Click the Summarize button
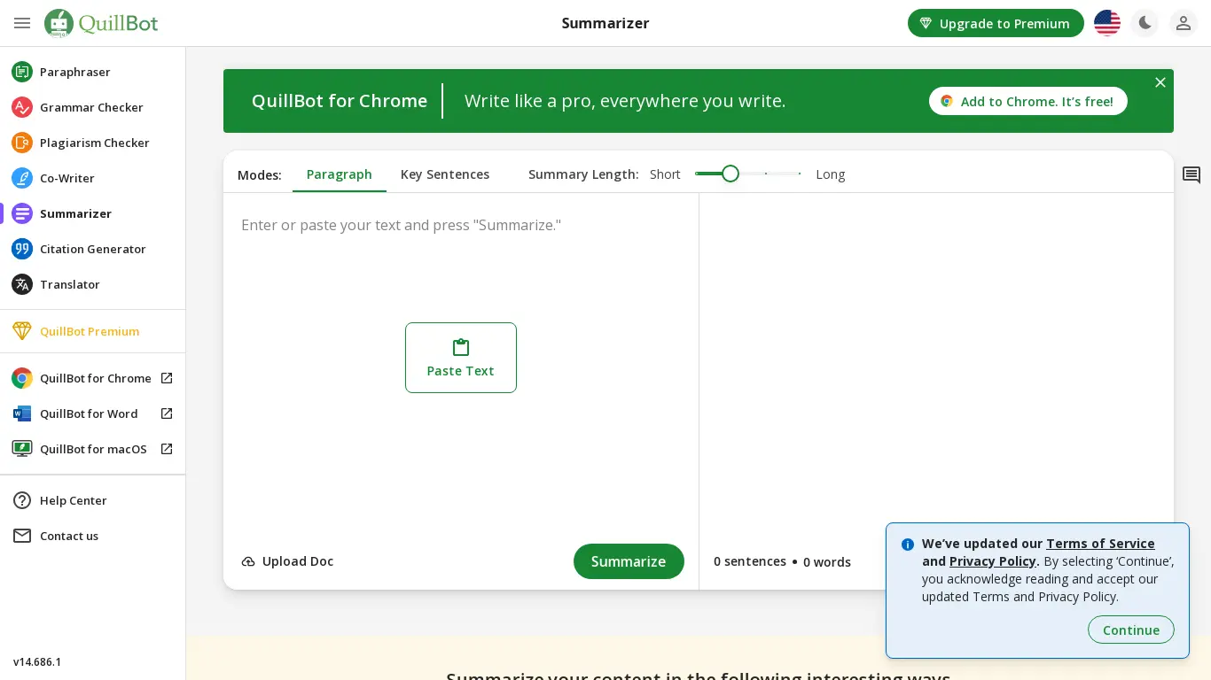Viewport: 1211px width, 680px height. coord(629,561)
